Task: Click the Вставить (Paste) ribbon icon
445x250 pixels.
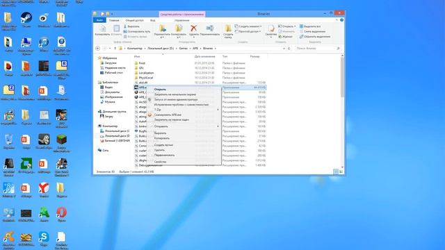Action: point(116,31)
